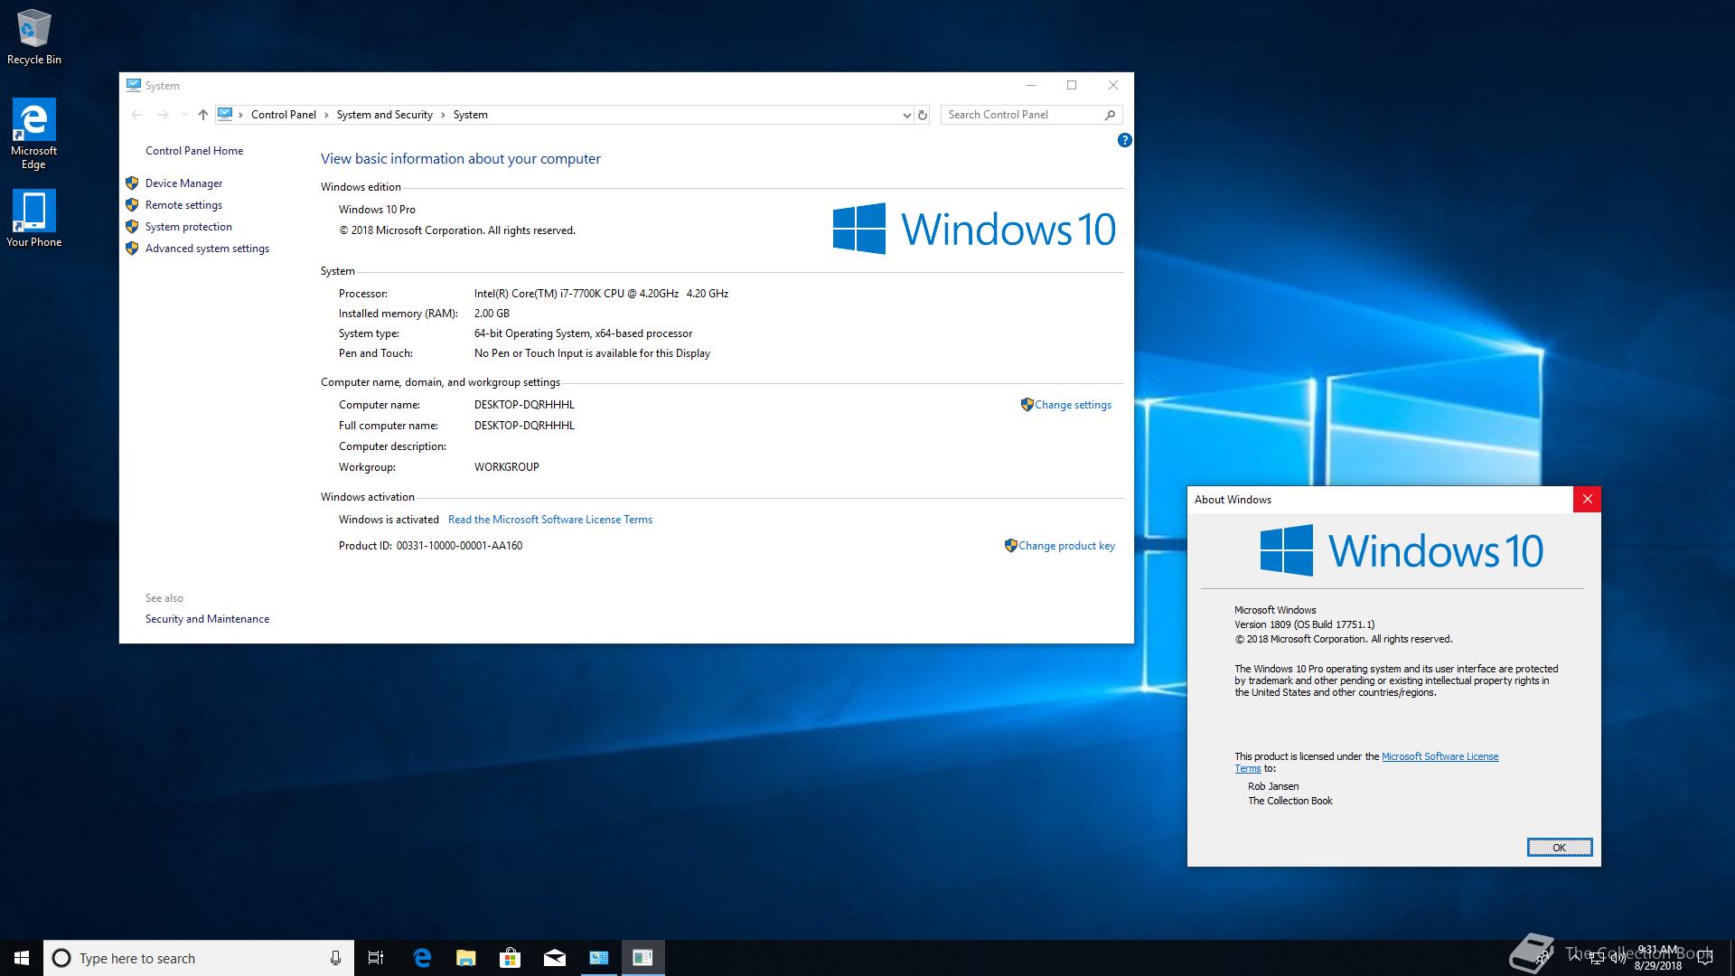Viewport: 1735px width, 976px height.
Task: Click the Type here to search box
Action: [x=199, y=958]
